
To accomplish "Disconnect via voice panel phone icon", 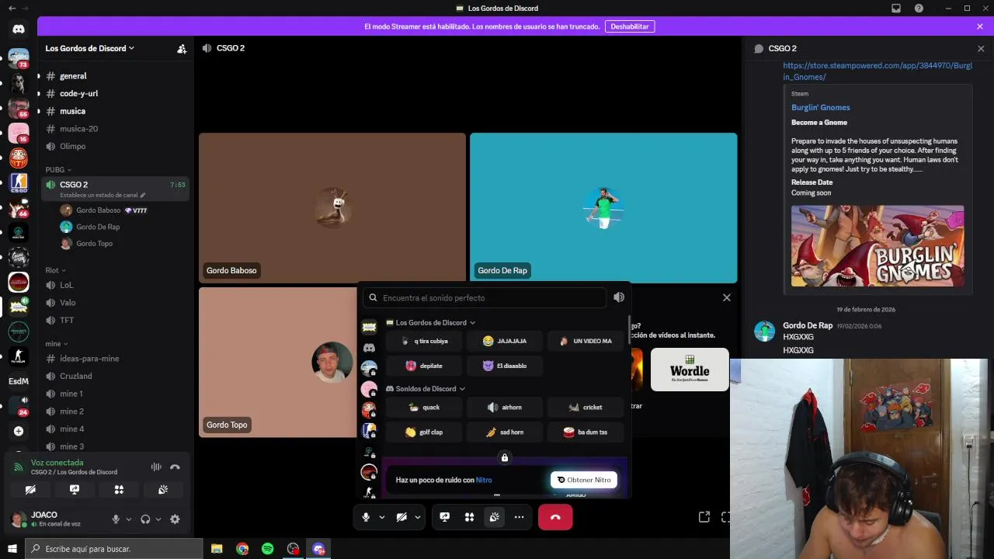I will [175, 467].
